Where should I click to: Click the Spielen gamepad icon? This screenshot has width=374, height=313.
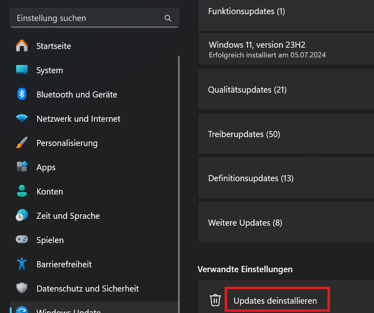click(x=22, y=239)
